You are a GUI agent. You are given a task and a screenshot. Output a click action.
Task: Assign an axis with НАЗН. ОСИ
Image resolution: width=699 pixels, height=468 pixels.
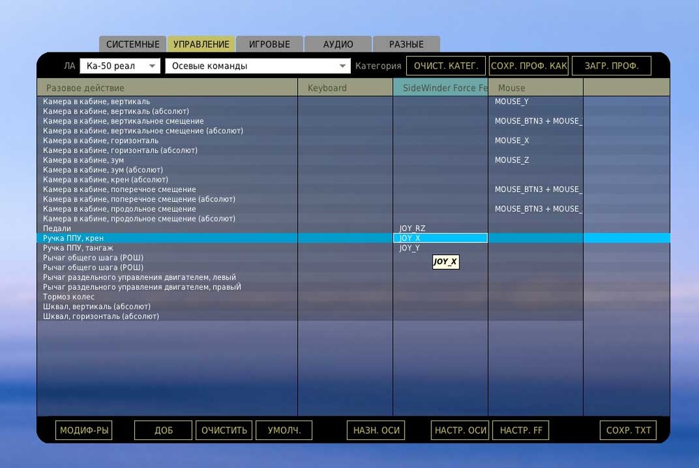point(376,430)
